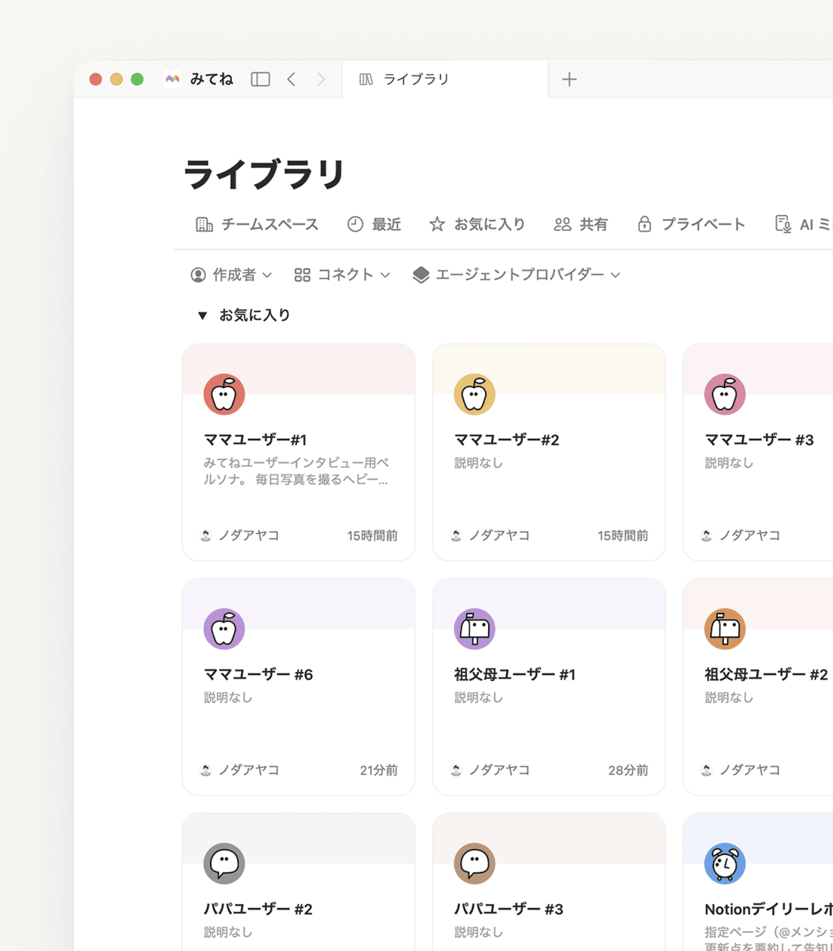Click the gray speech bubble icon of パパユーザー #2
Screen dimensions: 833x951
point(224,863)
